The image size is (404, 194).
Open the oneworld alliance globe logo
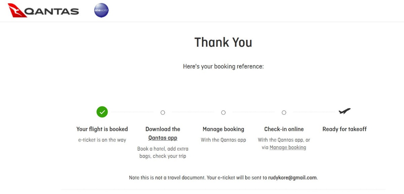[101, 10]
